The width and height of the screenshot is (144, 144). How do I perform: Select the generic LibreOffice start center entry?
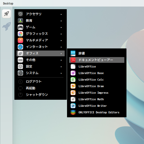[97, 67]
